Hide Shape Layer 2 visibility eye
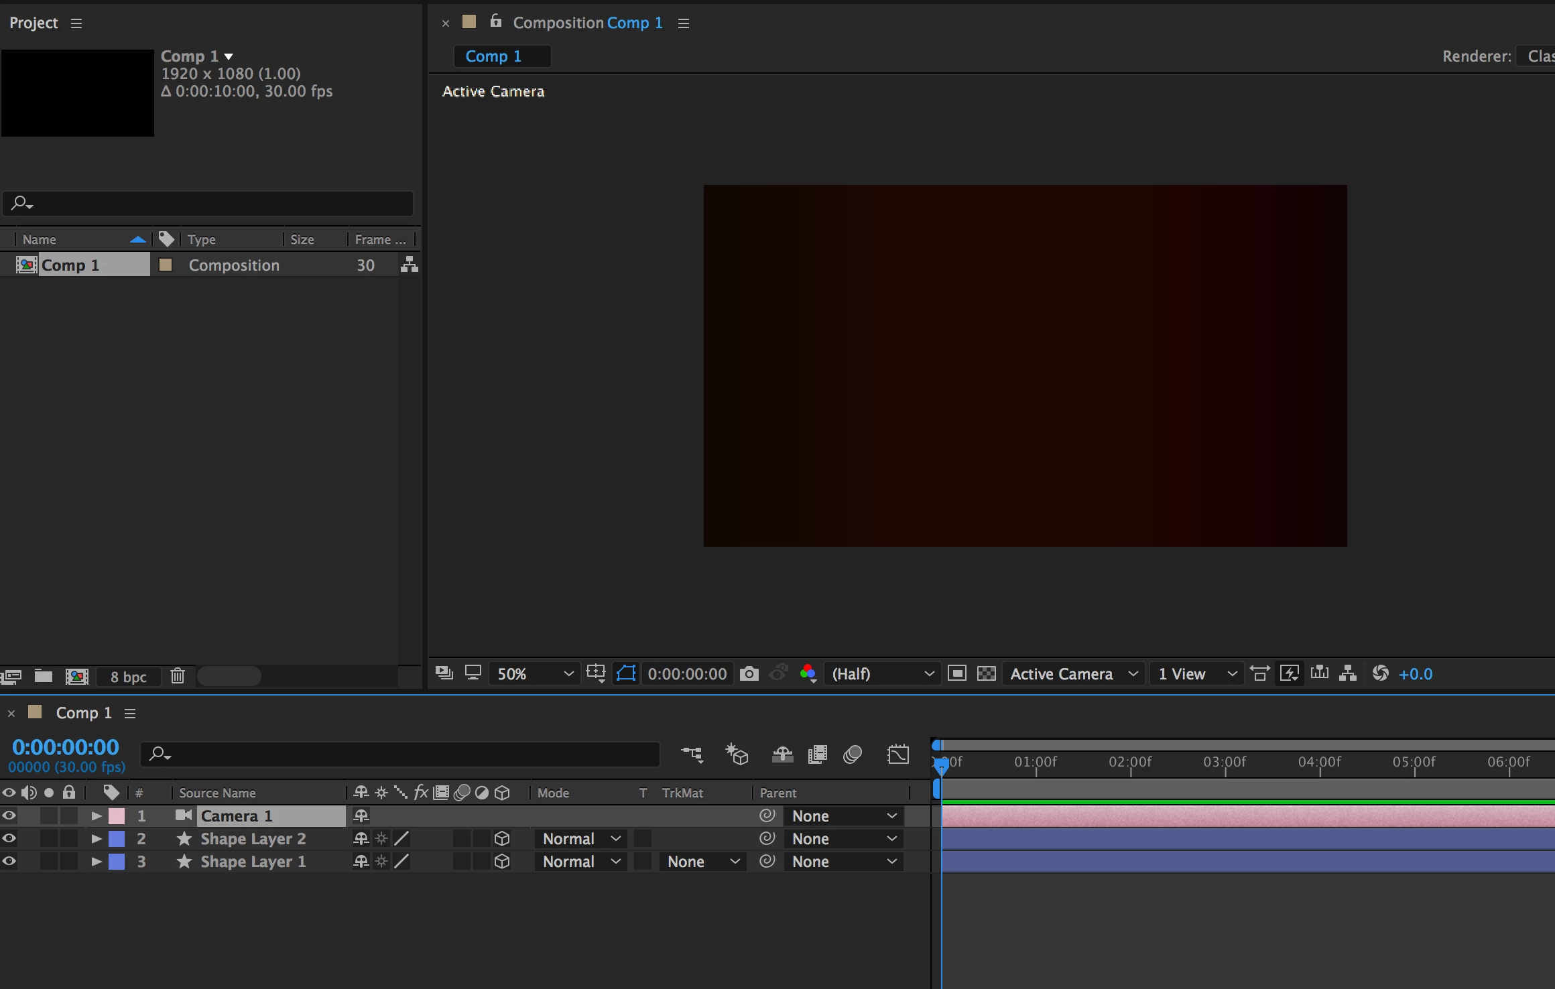The height and width of the screenshot is (989, 1555). point(9,839)
